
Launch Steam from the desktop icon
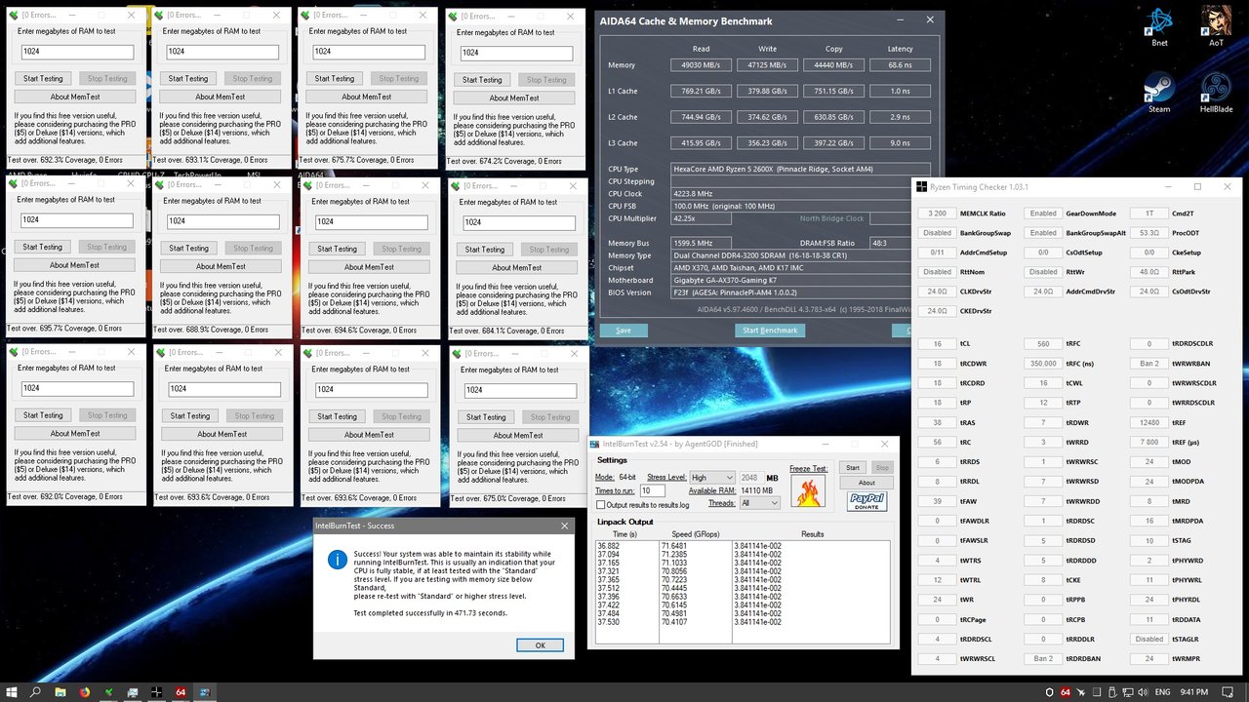[x=1159, y=93]
